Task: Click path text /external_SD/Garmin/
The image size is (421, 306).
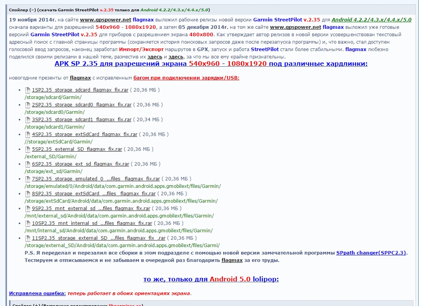Action: tap(50, 157)
